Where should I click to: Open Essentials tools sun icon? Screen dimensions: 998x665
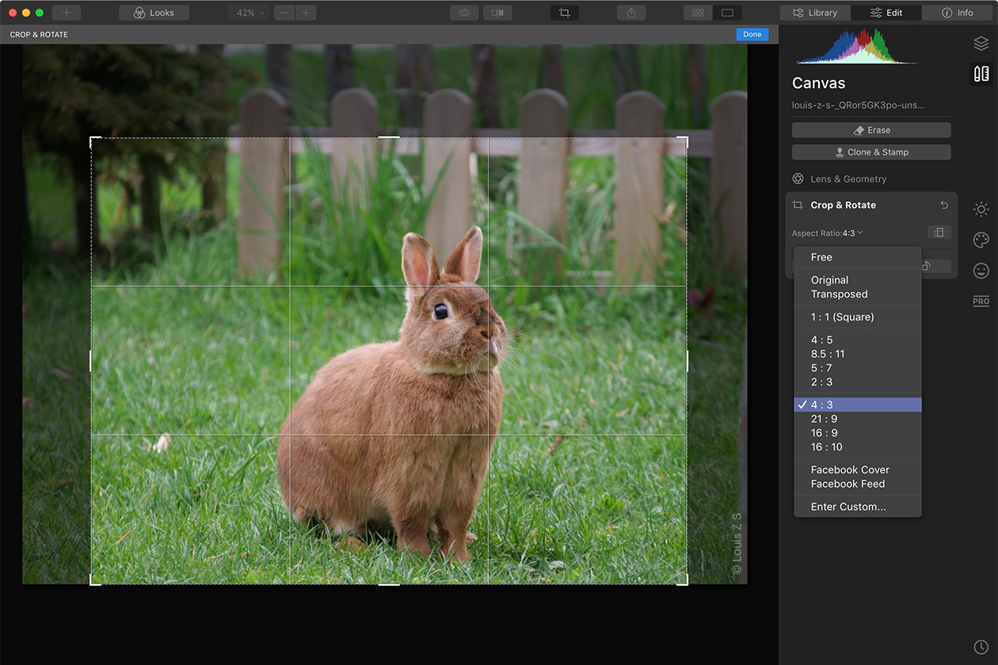coord(981,210)
